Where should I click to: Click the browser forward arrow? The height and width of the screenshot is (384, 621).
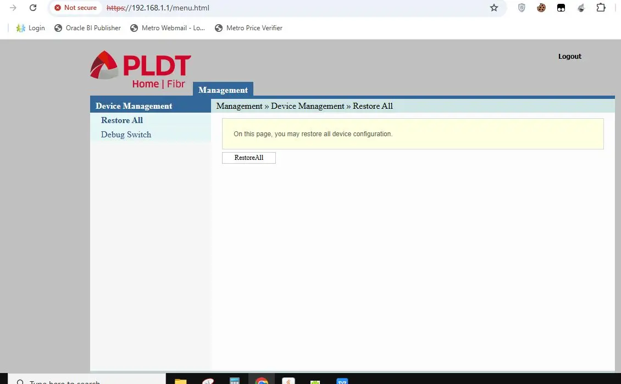click(13, 8)
